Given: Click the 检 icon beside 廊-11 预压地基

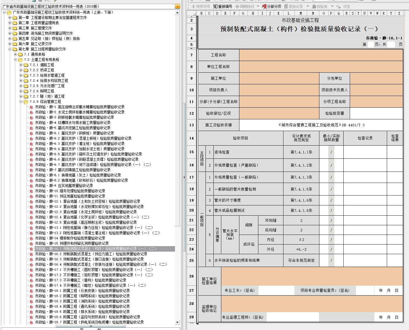Looking at the screenshot, I should 32,196.
